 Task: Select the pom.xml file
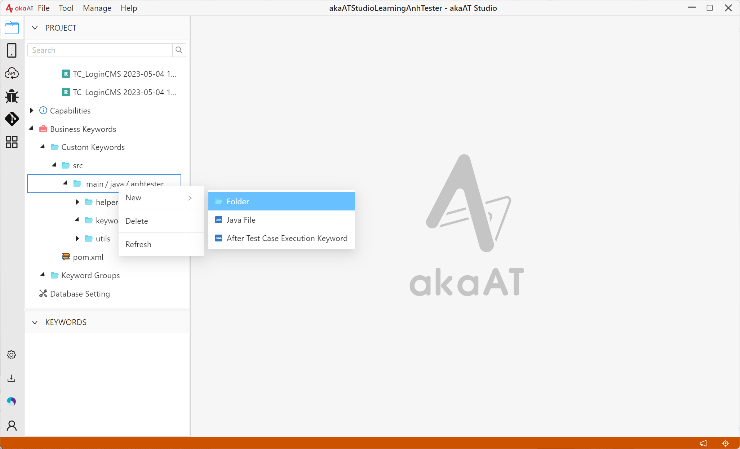(88, 257)
